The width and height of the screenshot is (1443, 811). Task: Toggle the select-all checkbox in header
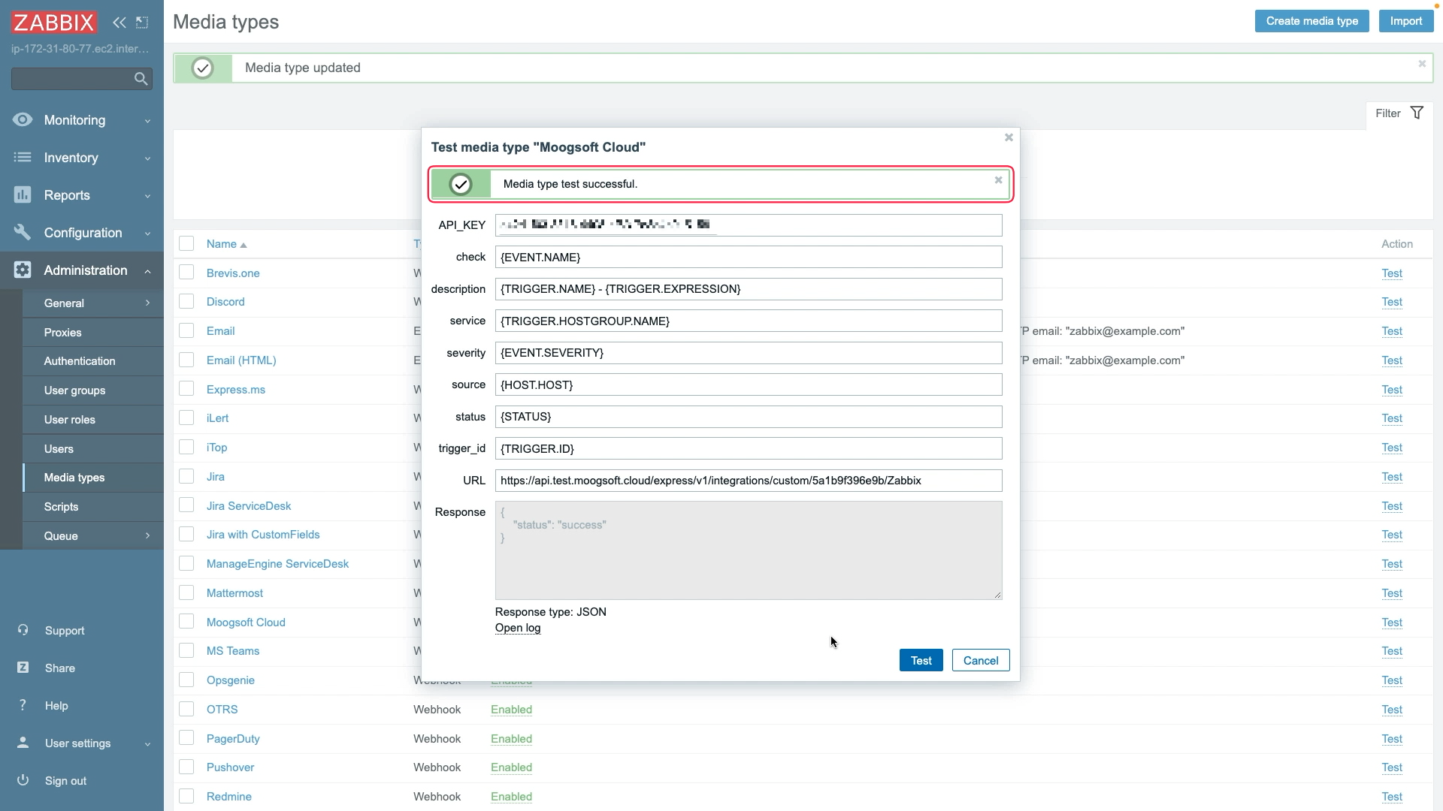(x=186, y=243)
